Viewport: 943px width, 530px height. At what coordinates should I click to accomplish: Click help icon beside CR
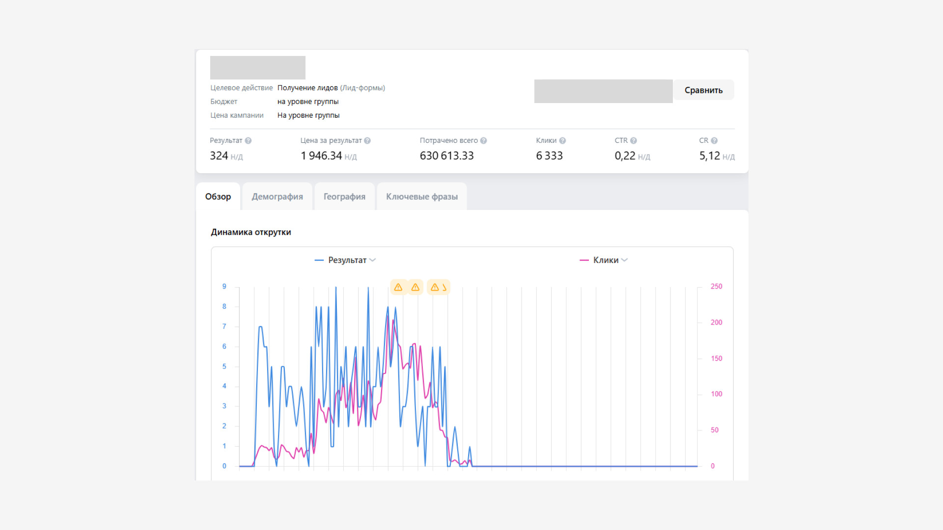pyautogui.click(x=714, y=141)
